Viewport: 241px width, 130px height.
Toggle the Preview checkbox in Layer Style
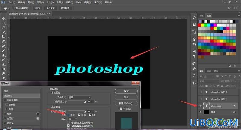(121, 109)
